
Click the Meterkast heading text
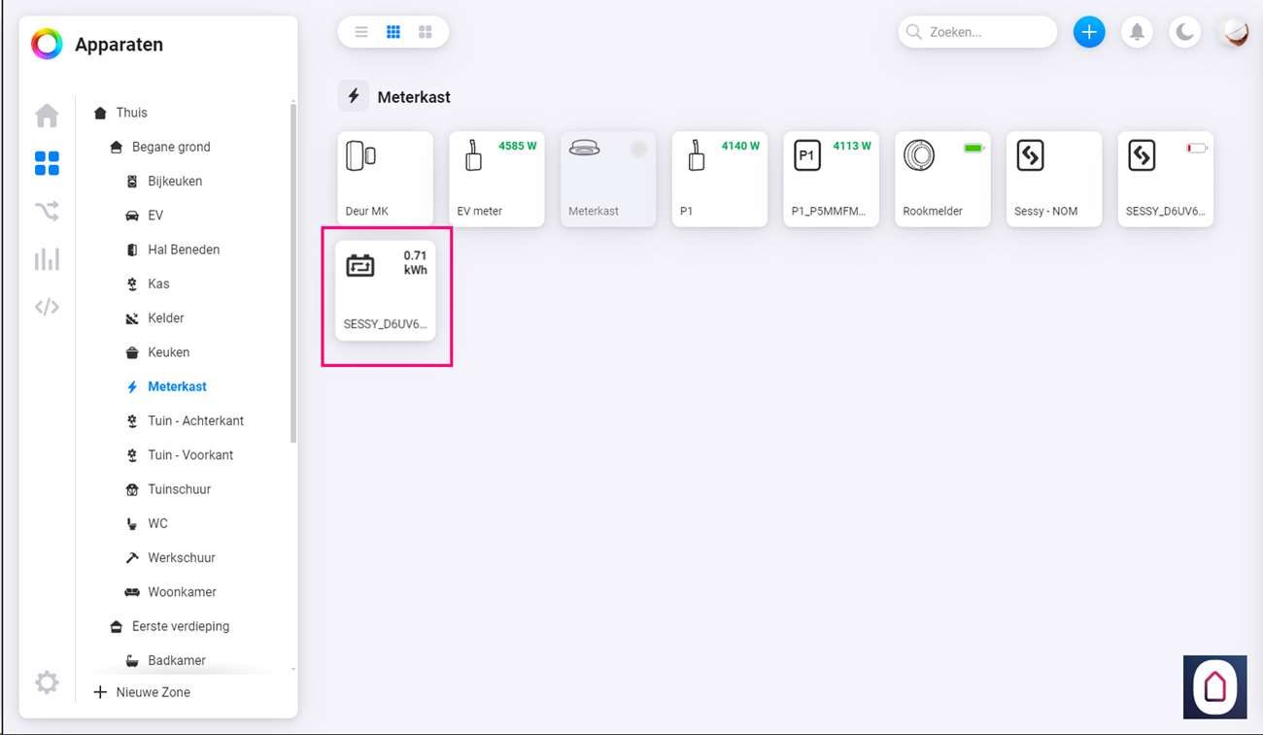click(x=414, y=97)
